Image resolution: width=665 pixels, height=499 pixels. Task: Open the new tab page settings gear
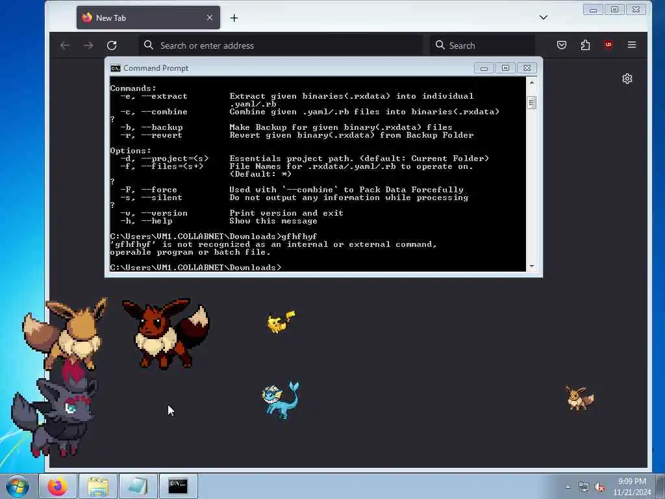click(627, 79)
